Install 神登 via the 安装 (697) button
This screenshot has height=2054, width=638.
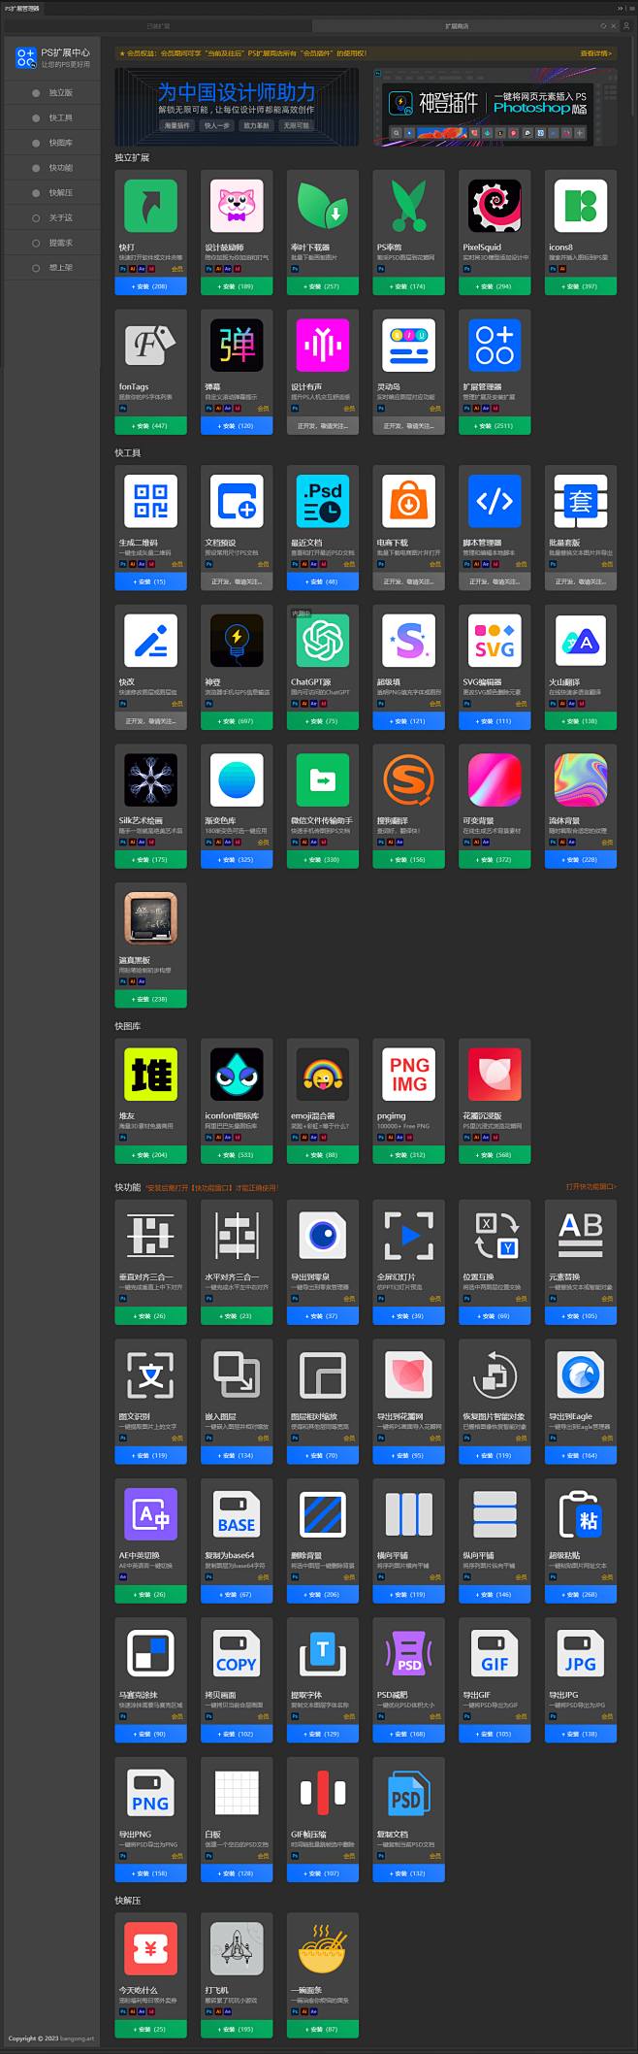pos(237,721)
